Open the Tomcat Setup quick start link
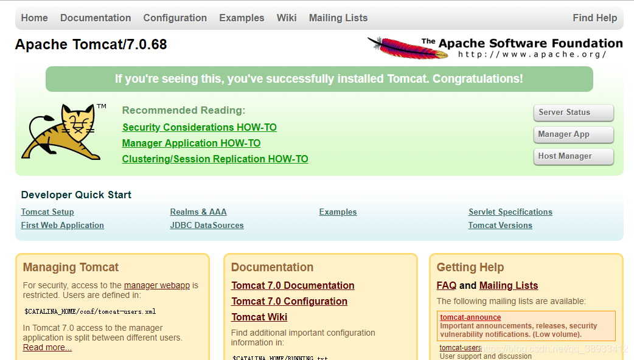This screenshot has width=634, height=360. click(47, 212)
